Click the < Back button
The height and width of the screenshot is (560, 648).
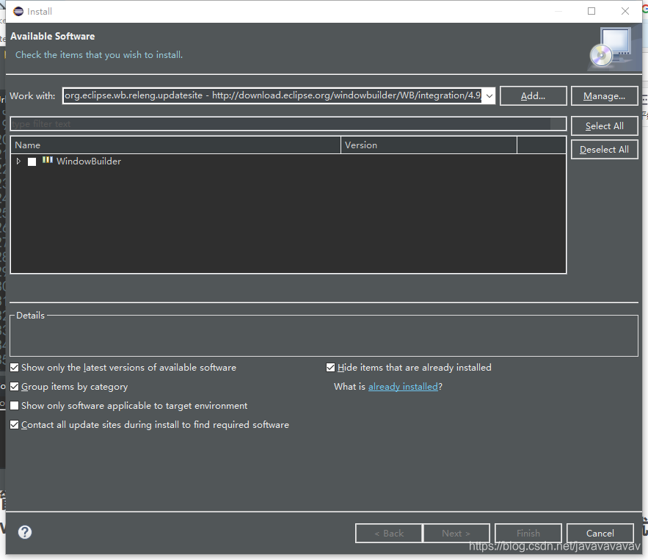click(x=389, y=533)
